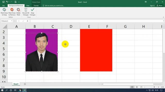Click the vertical scrollbar down arrow
Viewport: 165px width, 92px height.
164,82
